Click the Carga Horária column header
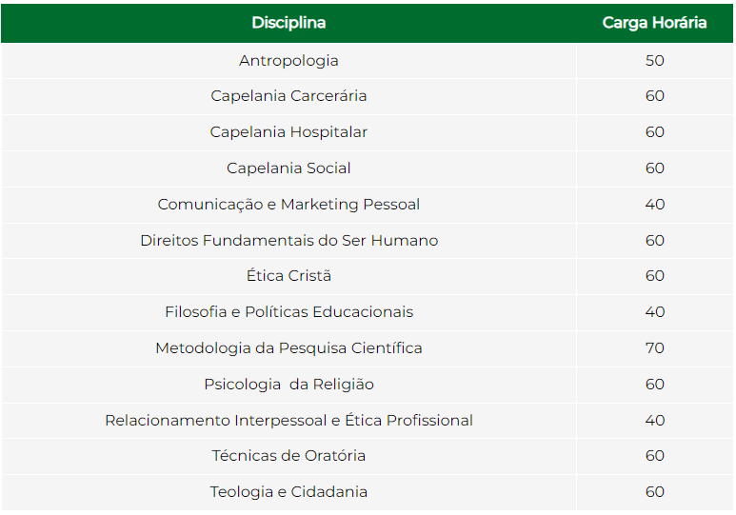 click(x=654, y=23)
